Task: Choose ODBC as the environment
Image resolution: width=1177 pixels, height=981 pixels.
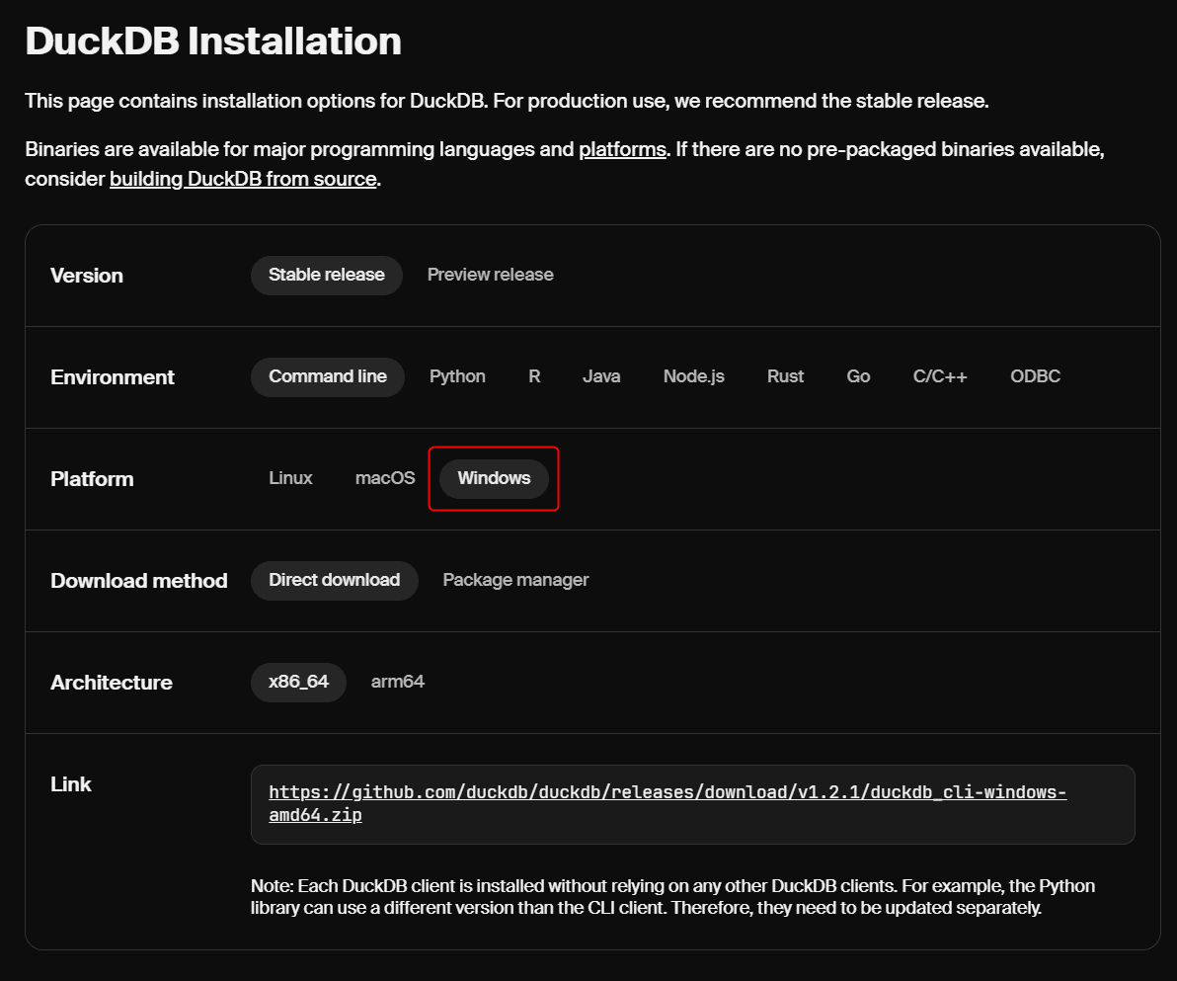Action: [1035, 376]
